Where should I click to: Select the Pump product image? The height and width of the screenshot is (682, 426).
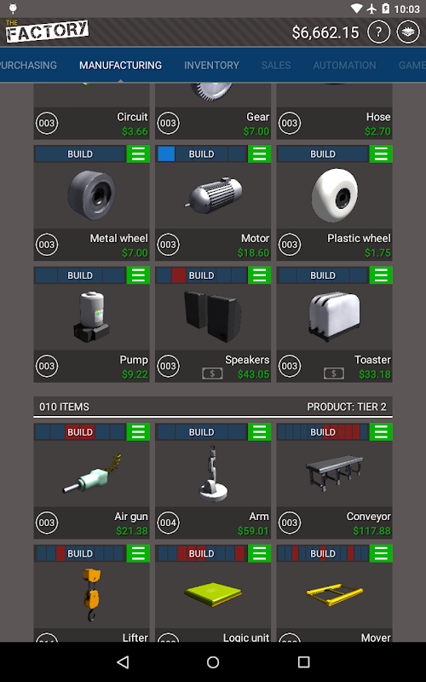[x=92, y=316]
